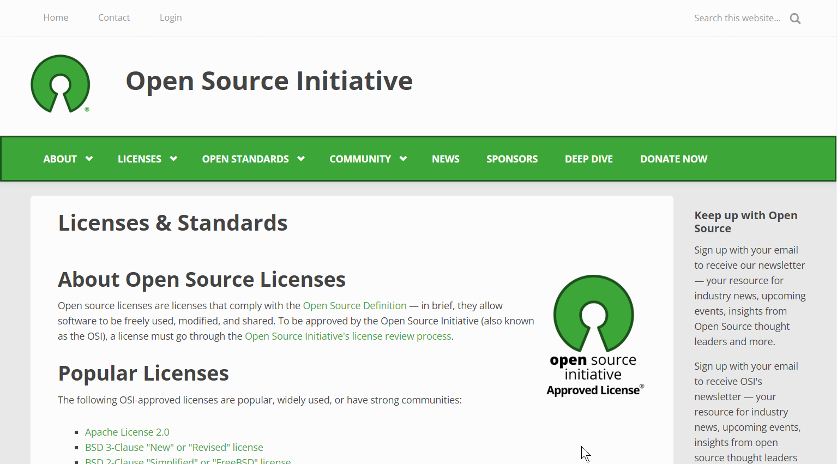Click the Popular Licenses heading
Screen dimensions: 837x464
143,373
